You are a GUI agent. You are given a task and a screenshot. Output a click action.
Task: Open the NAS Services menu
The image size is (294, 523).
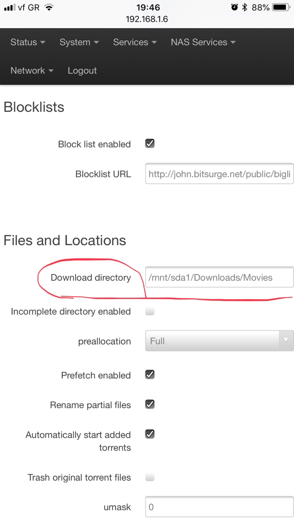click(x=203, y=42)
